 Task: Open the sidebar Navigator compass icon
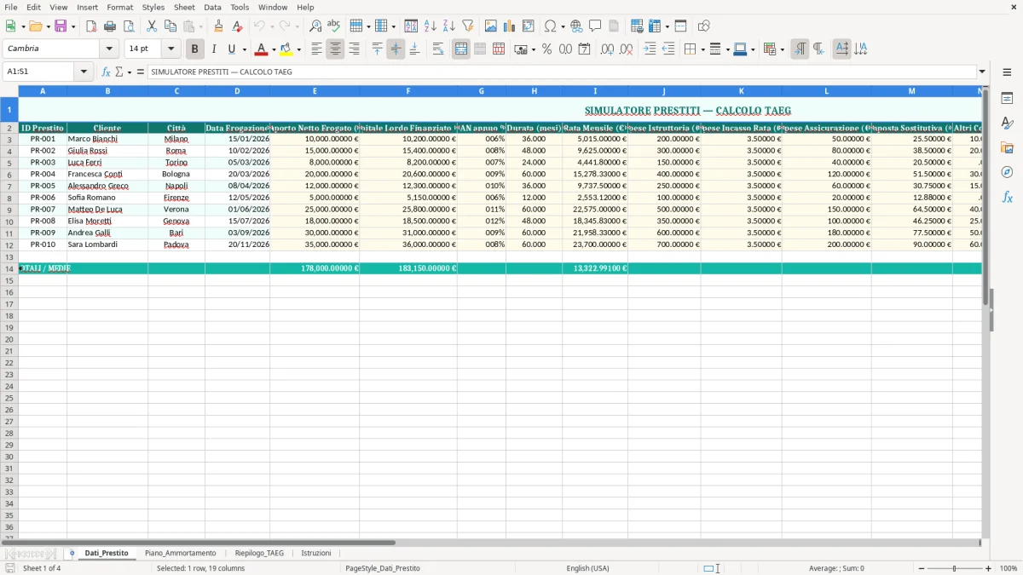coord(1007,172)
